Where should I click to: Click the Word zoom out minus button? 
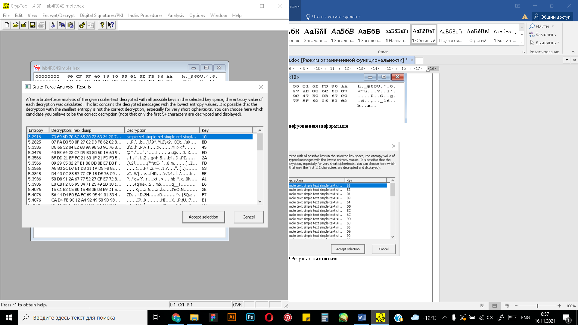coord(516,306)
